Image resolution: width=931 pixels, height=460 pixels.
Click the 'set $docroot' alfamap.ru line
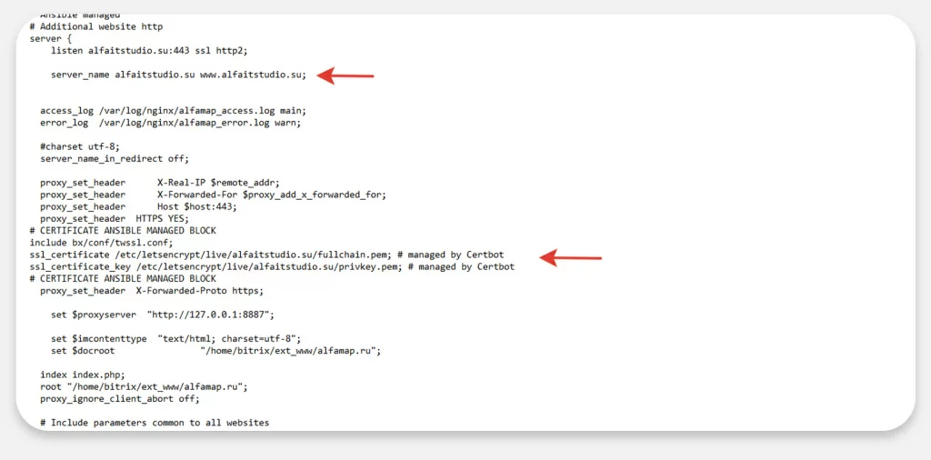pyautogui.click(x=215, y=350)
